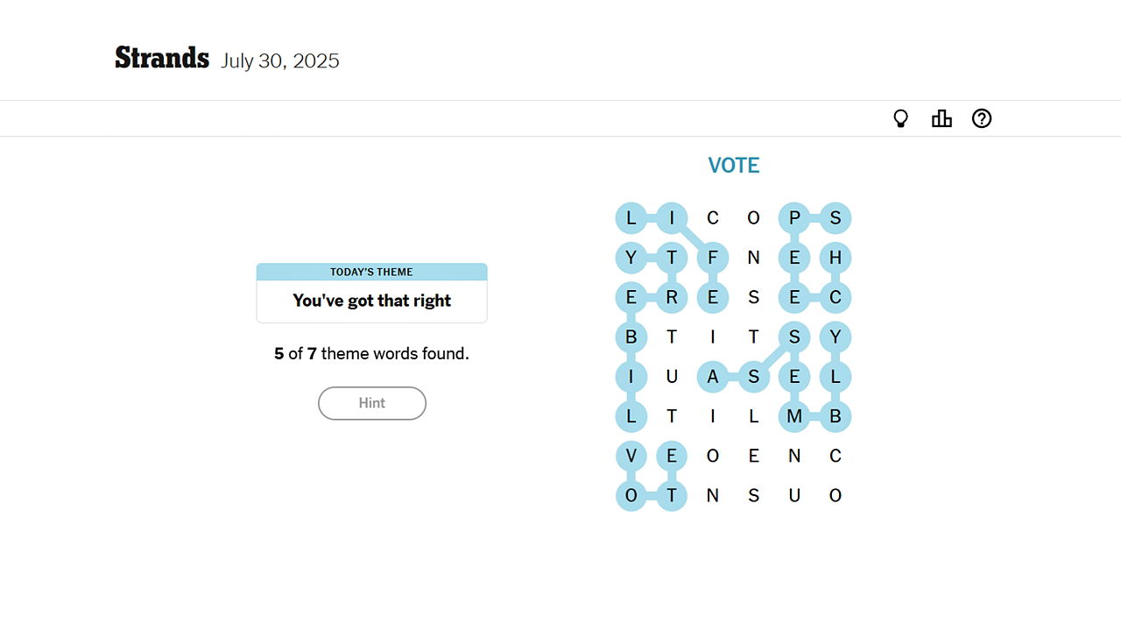Screen dimensions: 1121x631
Task: Open the help question mark icon
Action: pyautogui.click(x=982, y=117)
